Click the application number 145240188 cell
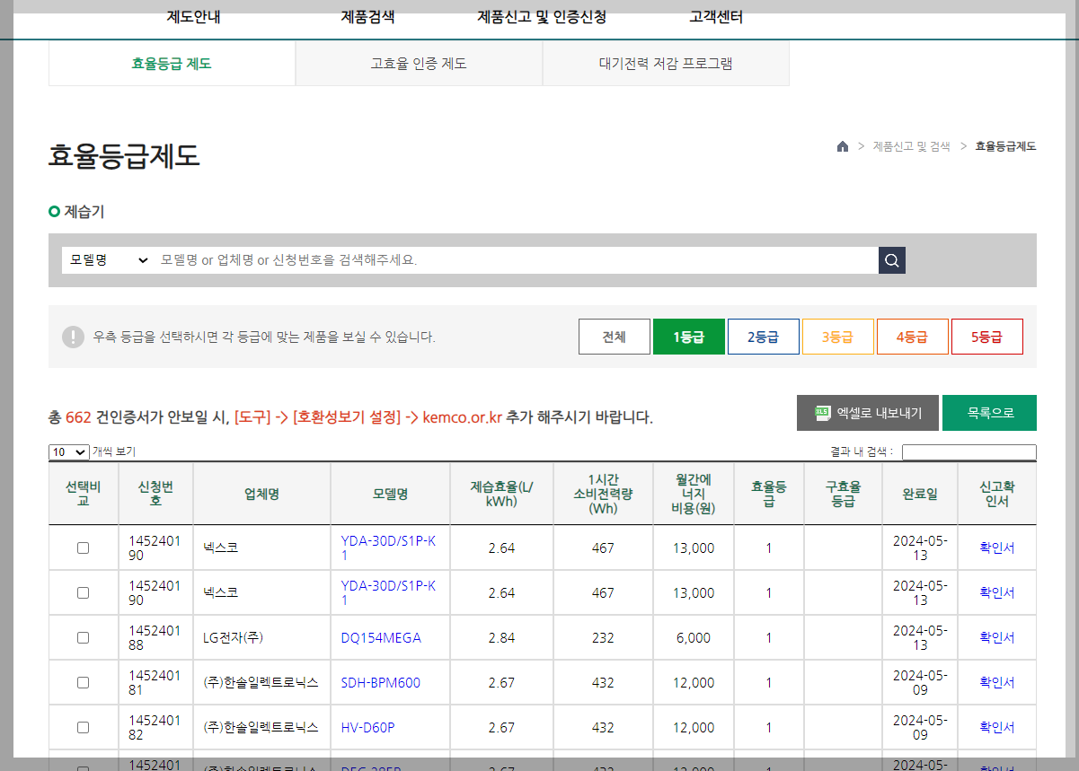 tap(155, 637)
